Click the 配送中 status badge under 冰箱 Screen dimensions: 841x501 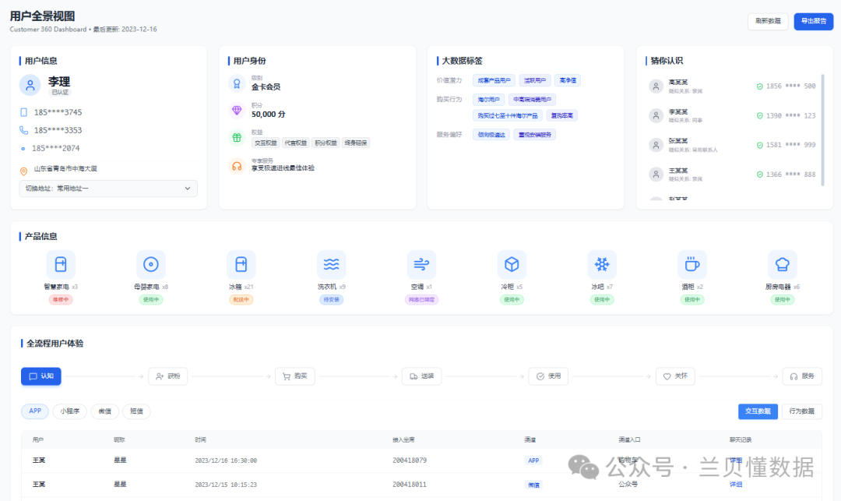(241, 299)
